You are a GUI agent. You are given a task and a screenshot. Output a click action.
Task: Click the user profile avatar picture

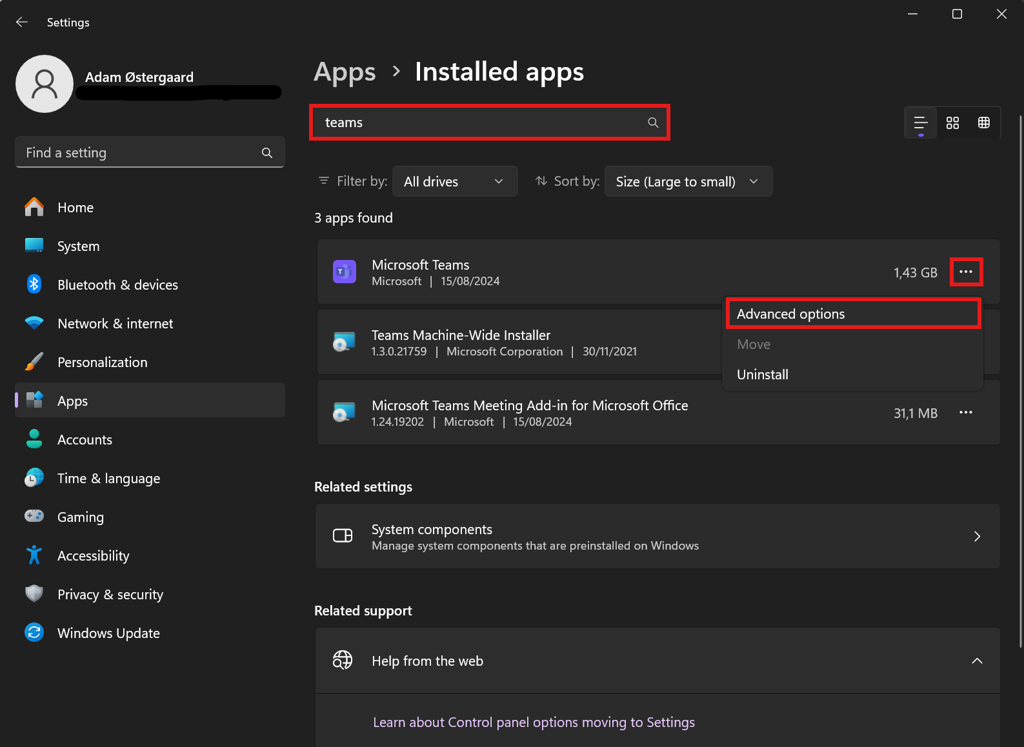coord(45,84)
